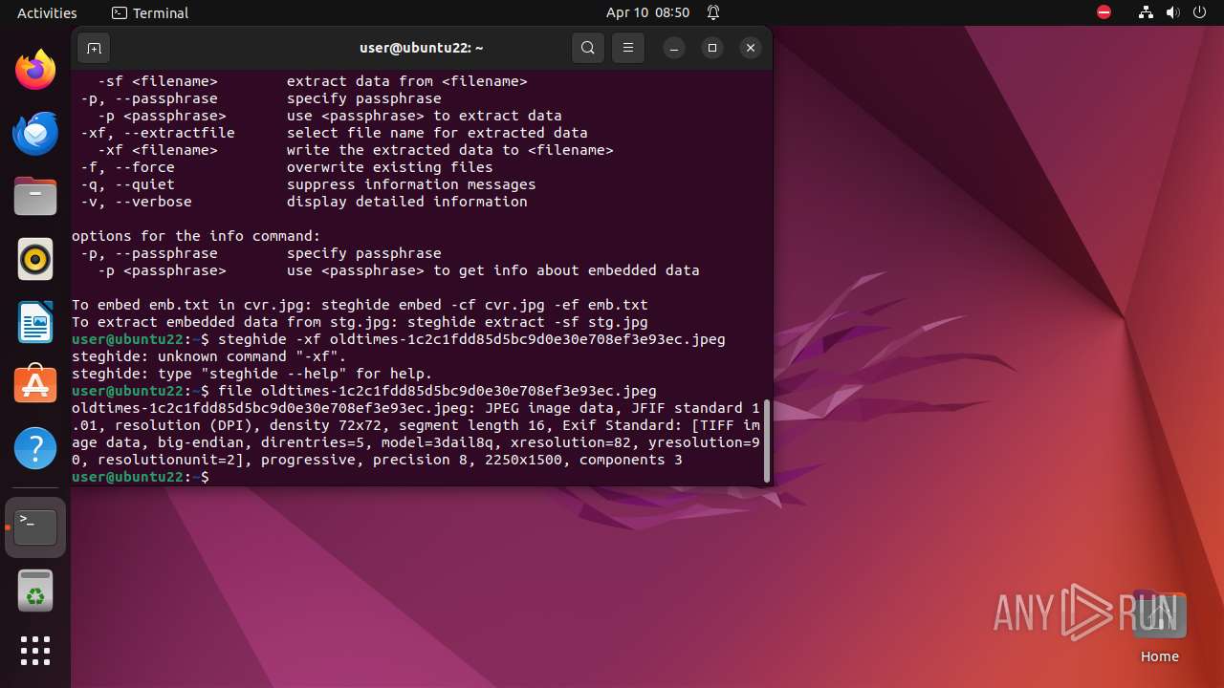This screenshot has height=688, width=1224.
Task: Open the network status icon
Action: (1147, 12)
